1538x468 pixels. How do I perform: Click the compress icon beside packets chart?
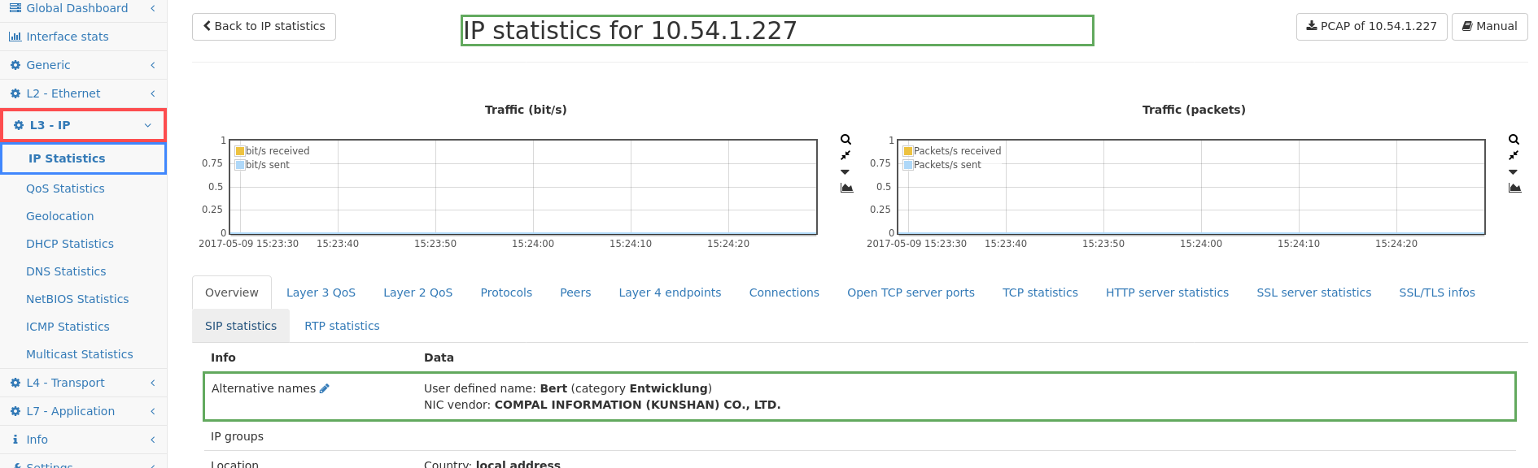click(1514, 155)
